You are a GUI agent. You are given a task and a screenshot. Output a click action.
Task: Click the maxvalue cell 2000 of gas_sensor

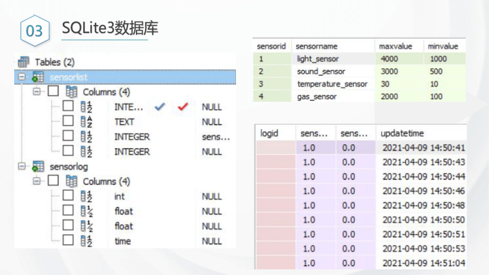click(x=399, y=97)
